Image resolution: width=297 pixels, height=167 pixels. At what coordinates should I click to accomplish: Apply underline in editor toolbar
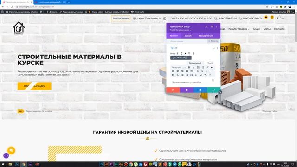(202, 71)
